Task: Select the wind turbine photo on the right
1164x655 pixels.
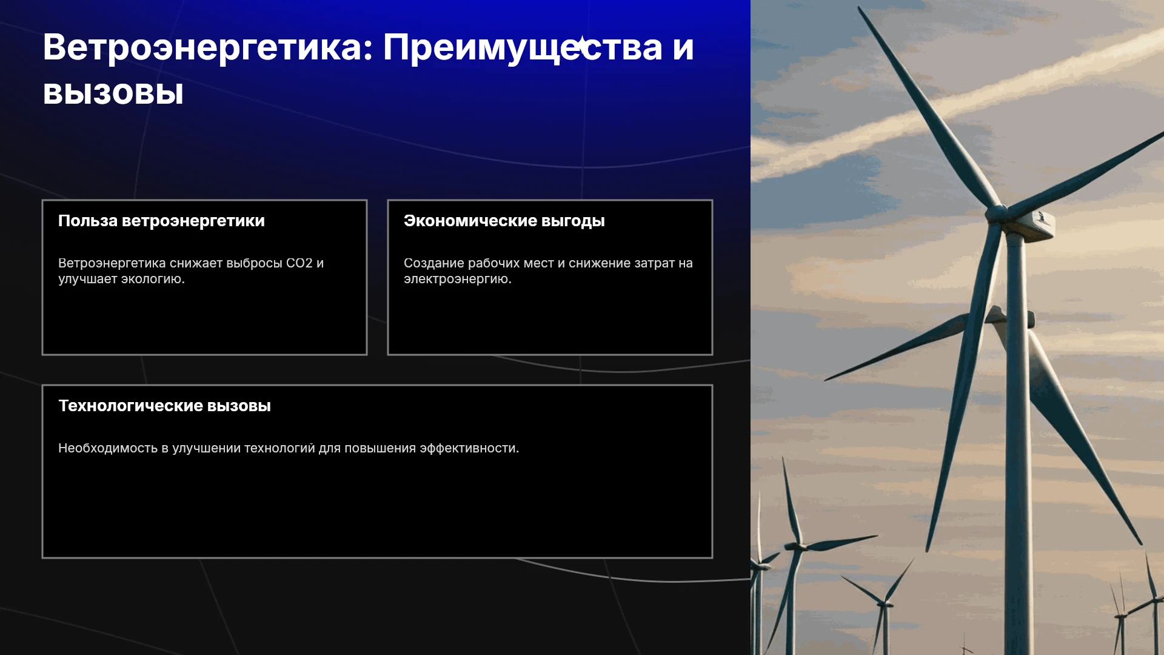Action: 957,327
